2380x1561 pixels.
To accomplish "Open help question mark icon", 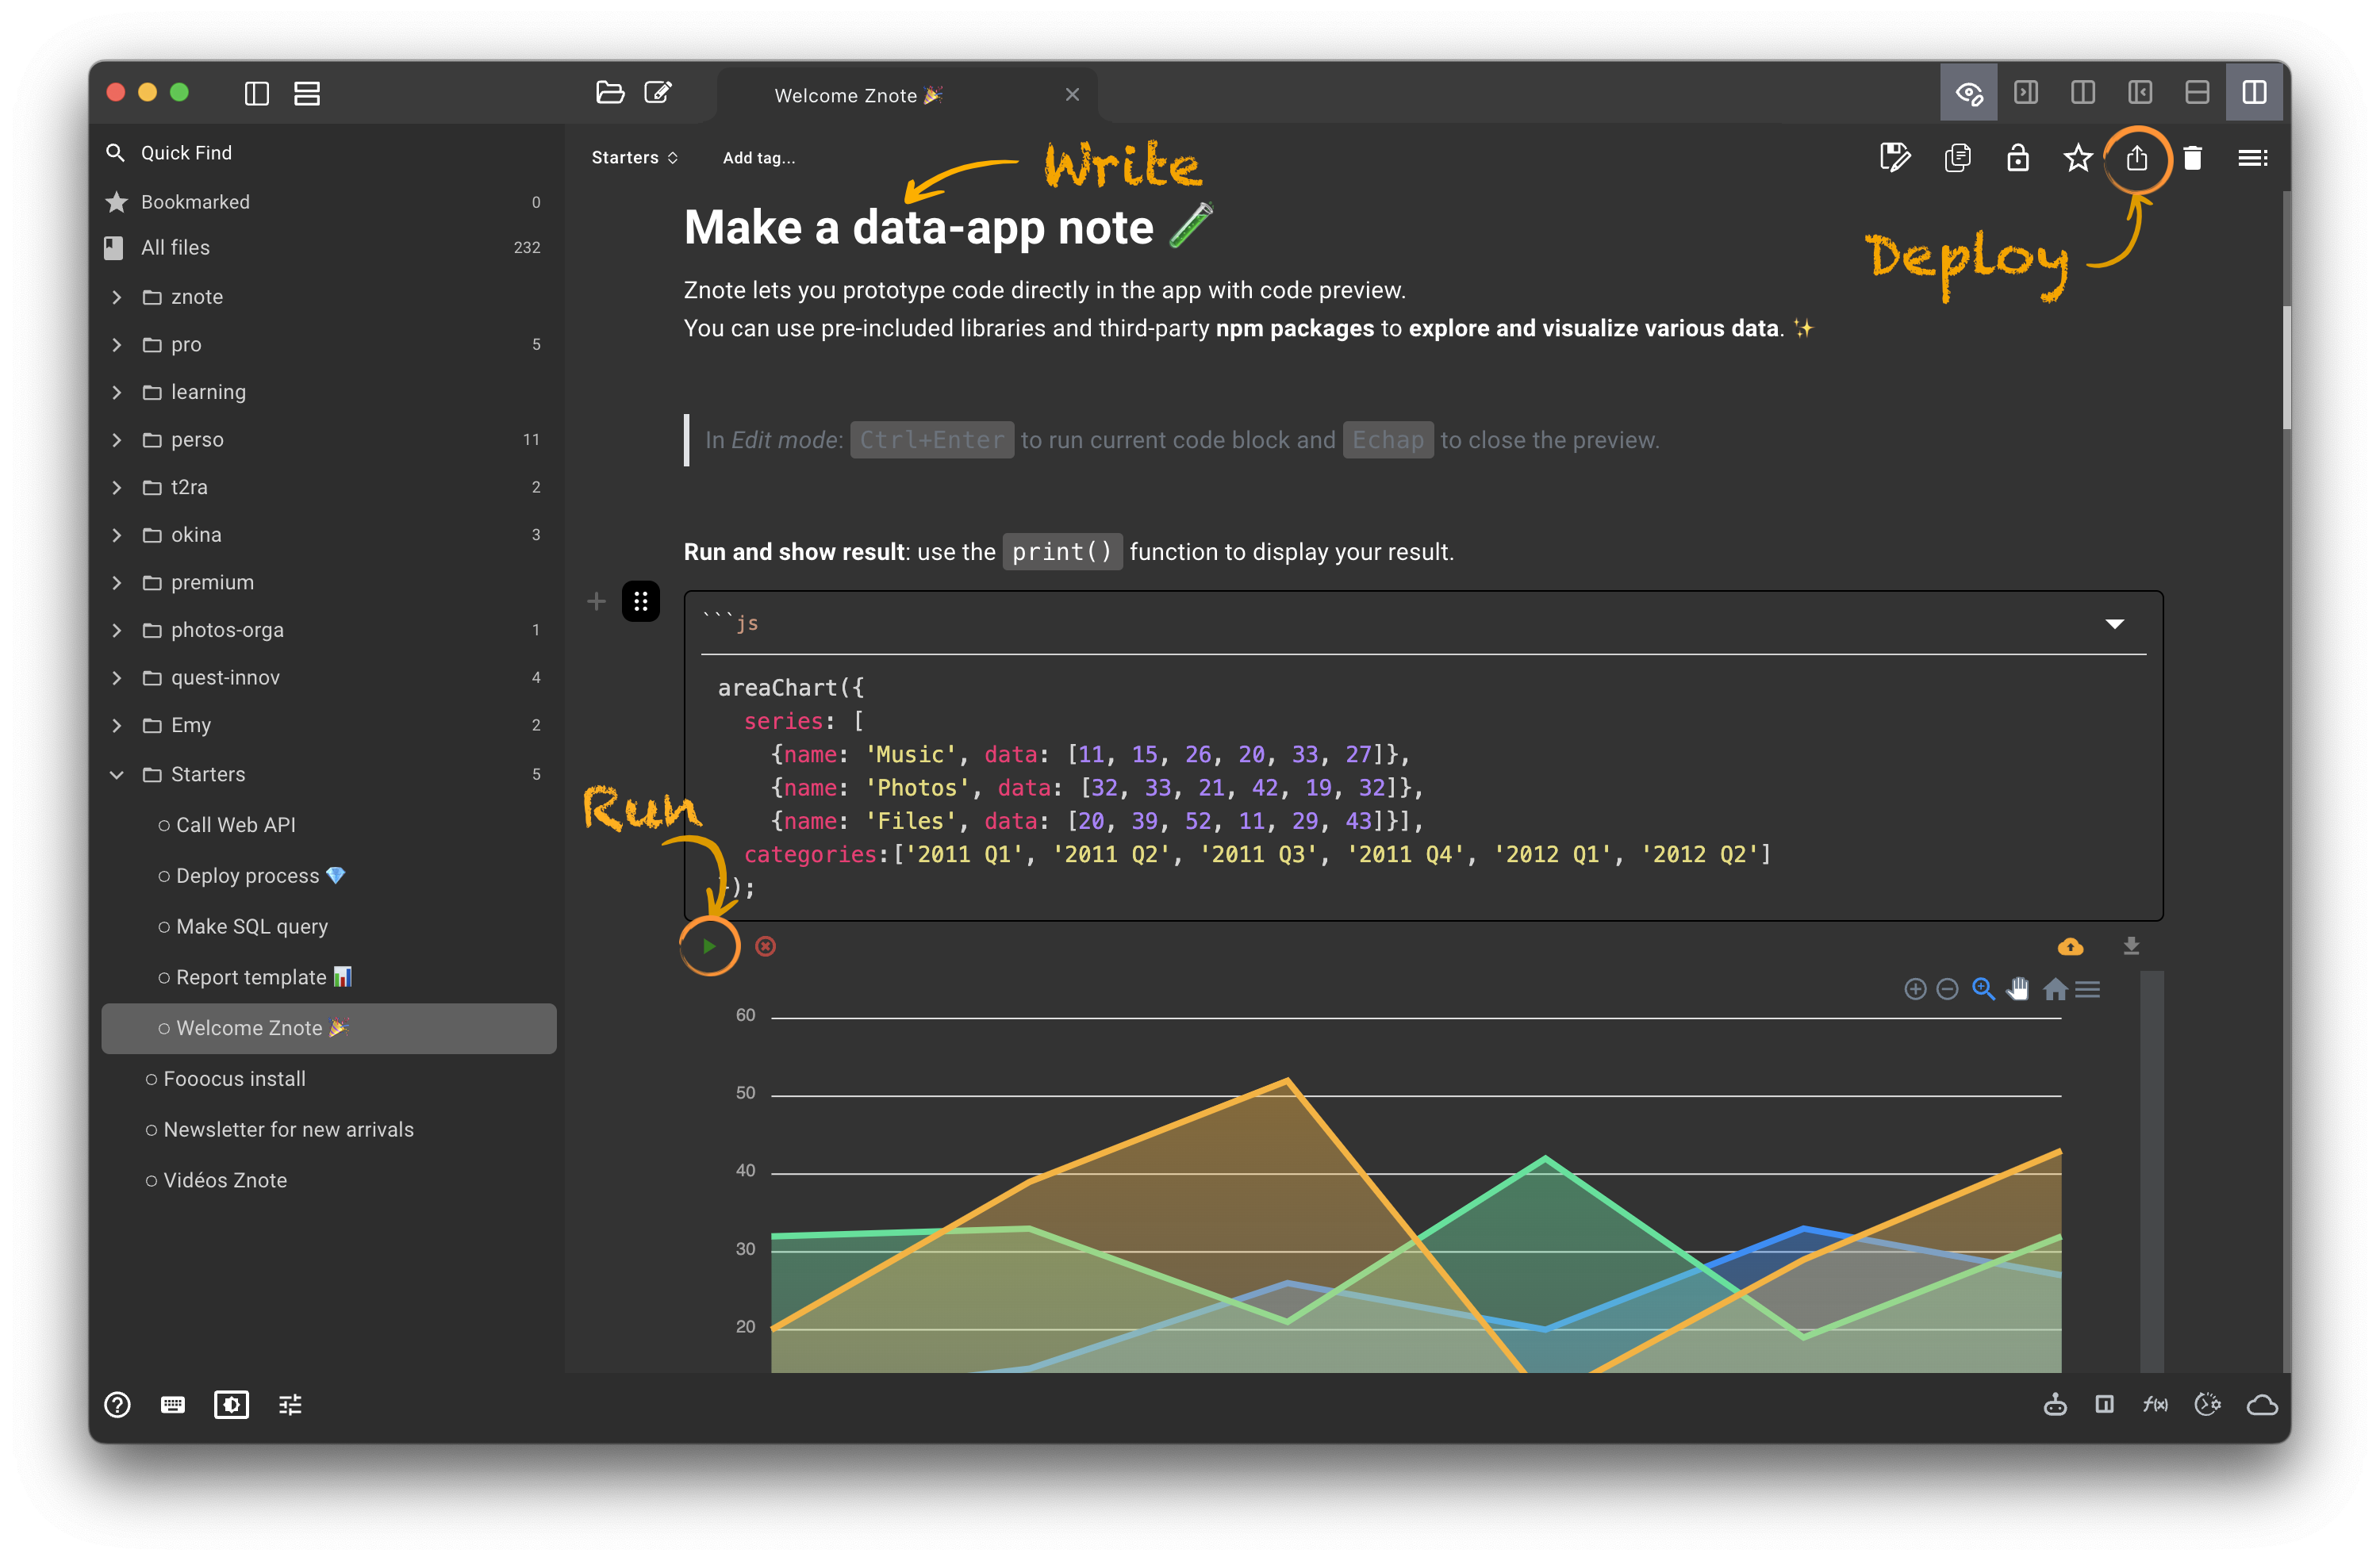I will coord(117,1405).
